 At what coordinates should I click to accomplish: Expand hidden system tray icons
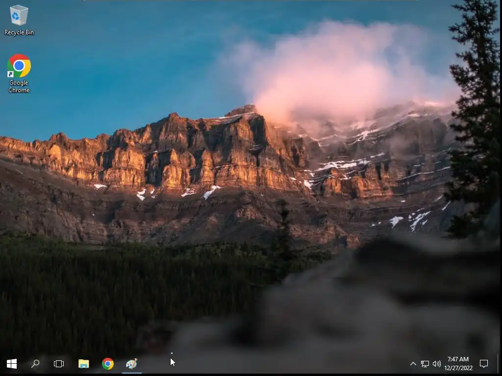click(413, 364)
